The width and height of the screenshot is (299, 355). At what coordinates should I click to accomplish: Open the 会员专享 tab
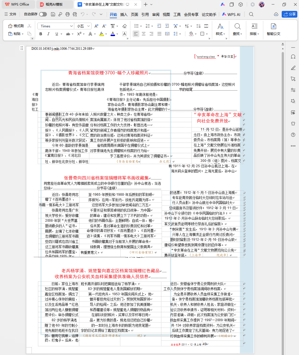point(191,15)
